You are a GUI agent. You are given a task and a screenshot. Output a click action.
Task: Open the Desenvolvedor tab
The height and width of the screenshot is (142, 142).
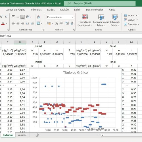tap(95, 10)
